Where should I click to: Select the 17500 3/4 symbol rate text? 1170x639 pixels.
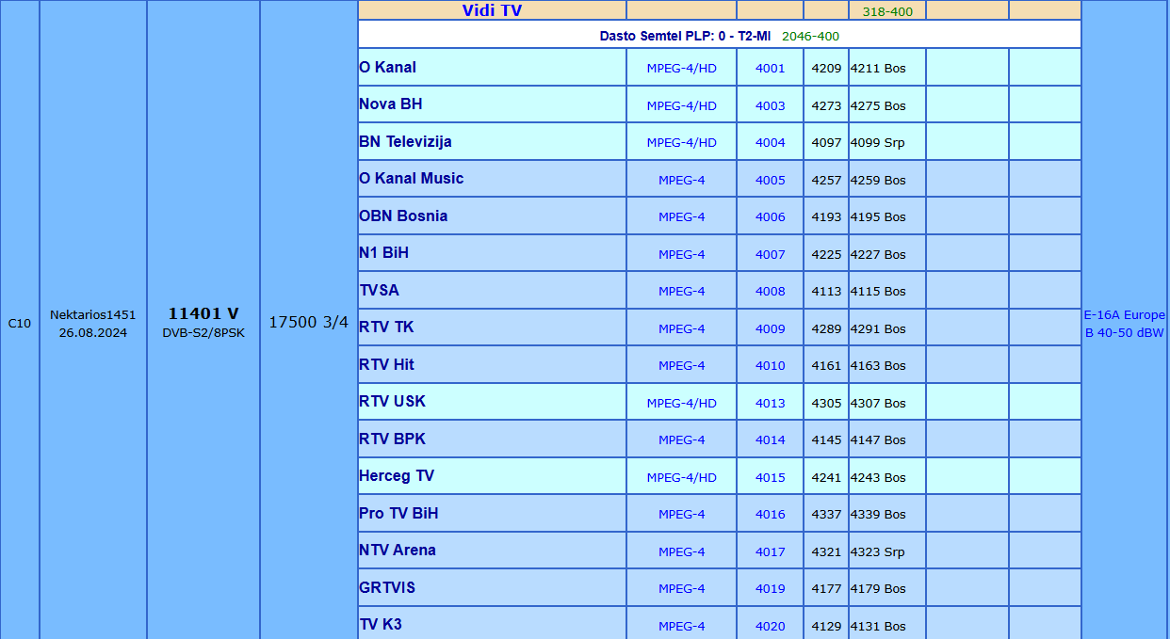(x=309, y=322)
